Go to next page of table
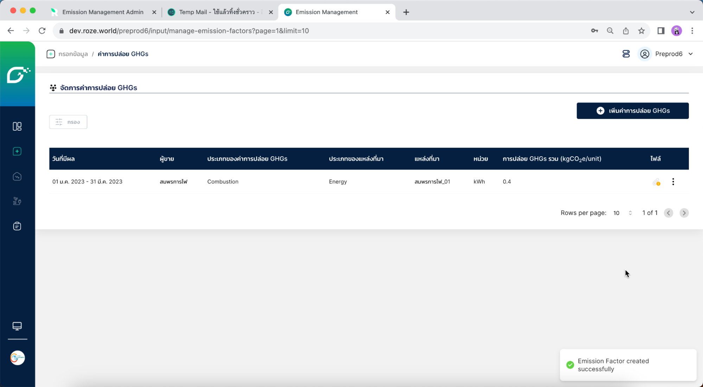The image size is (703, 387). tap(684, 213)
